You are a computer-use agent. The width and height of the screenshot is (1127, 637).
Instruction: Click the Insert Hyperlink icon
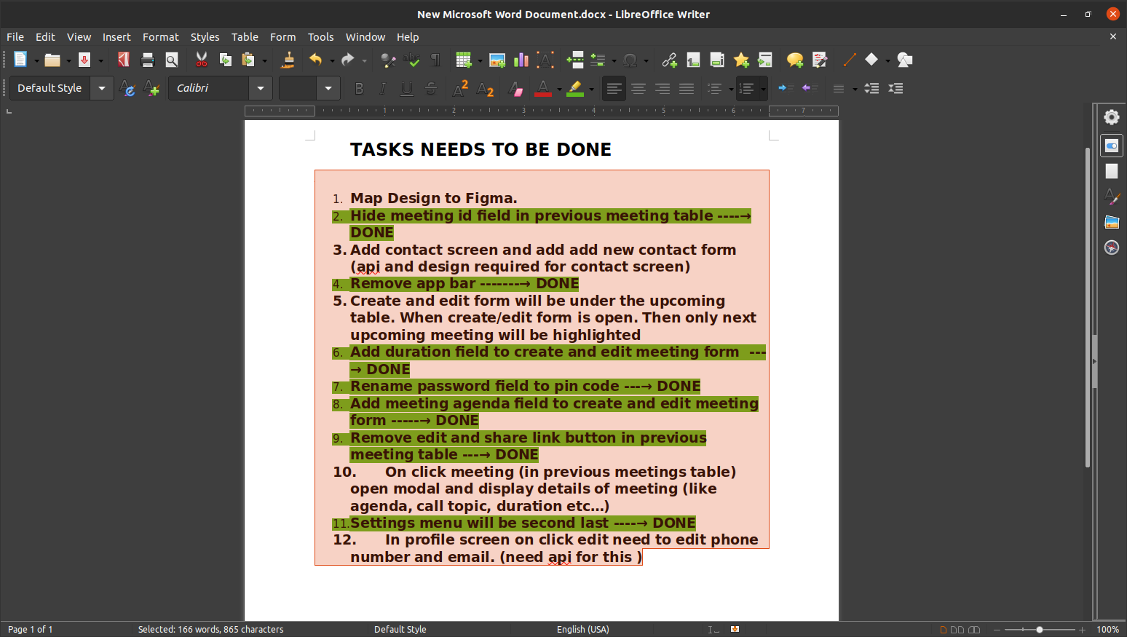pyautogui.click(x=669, y=60)
